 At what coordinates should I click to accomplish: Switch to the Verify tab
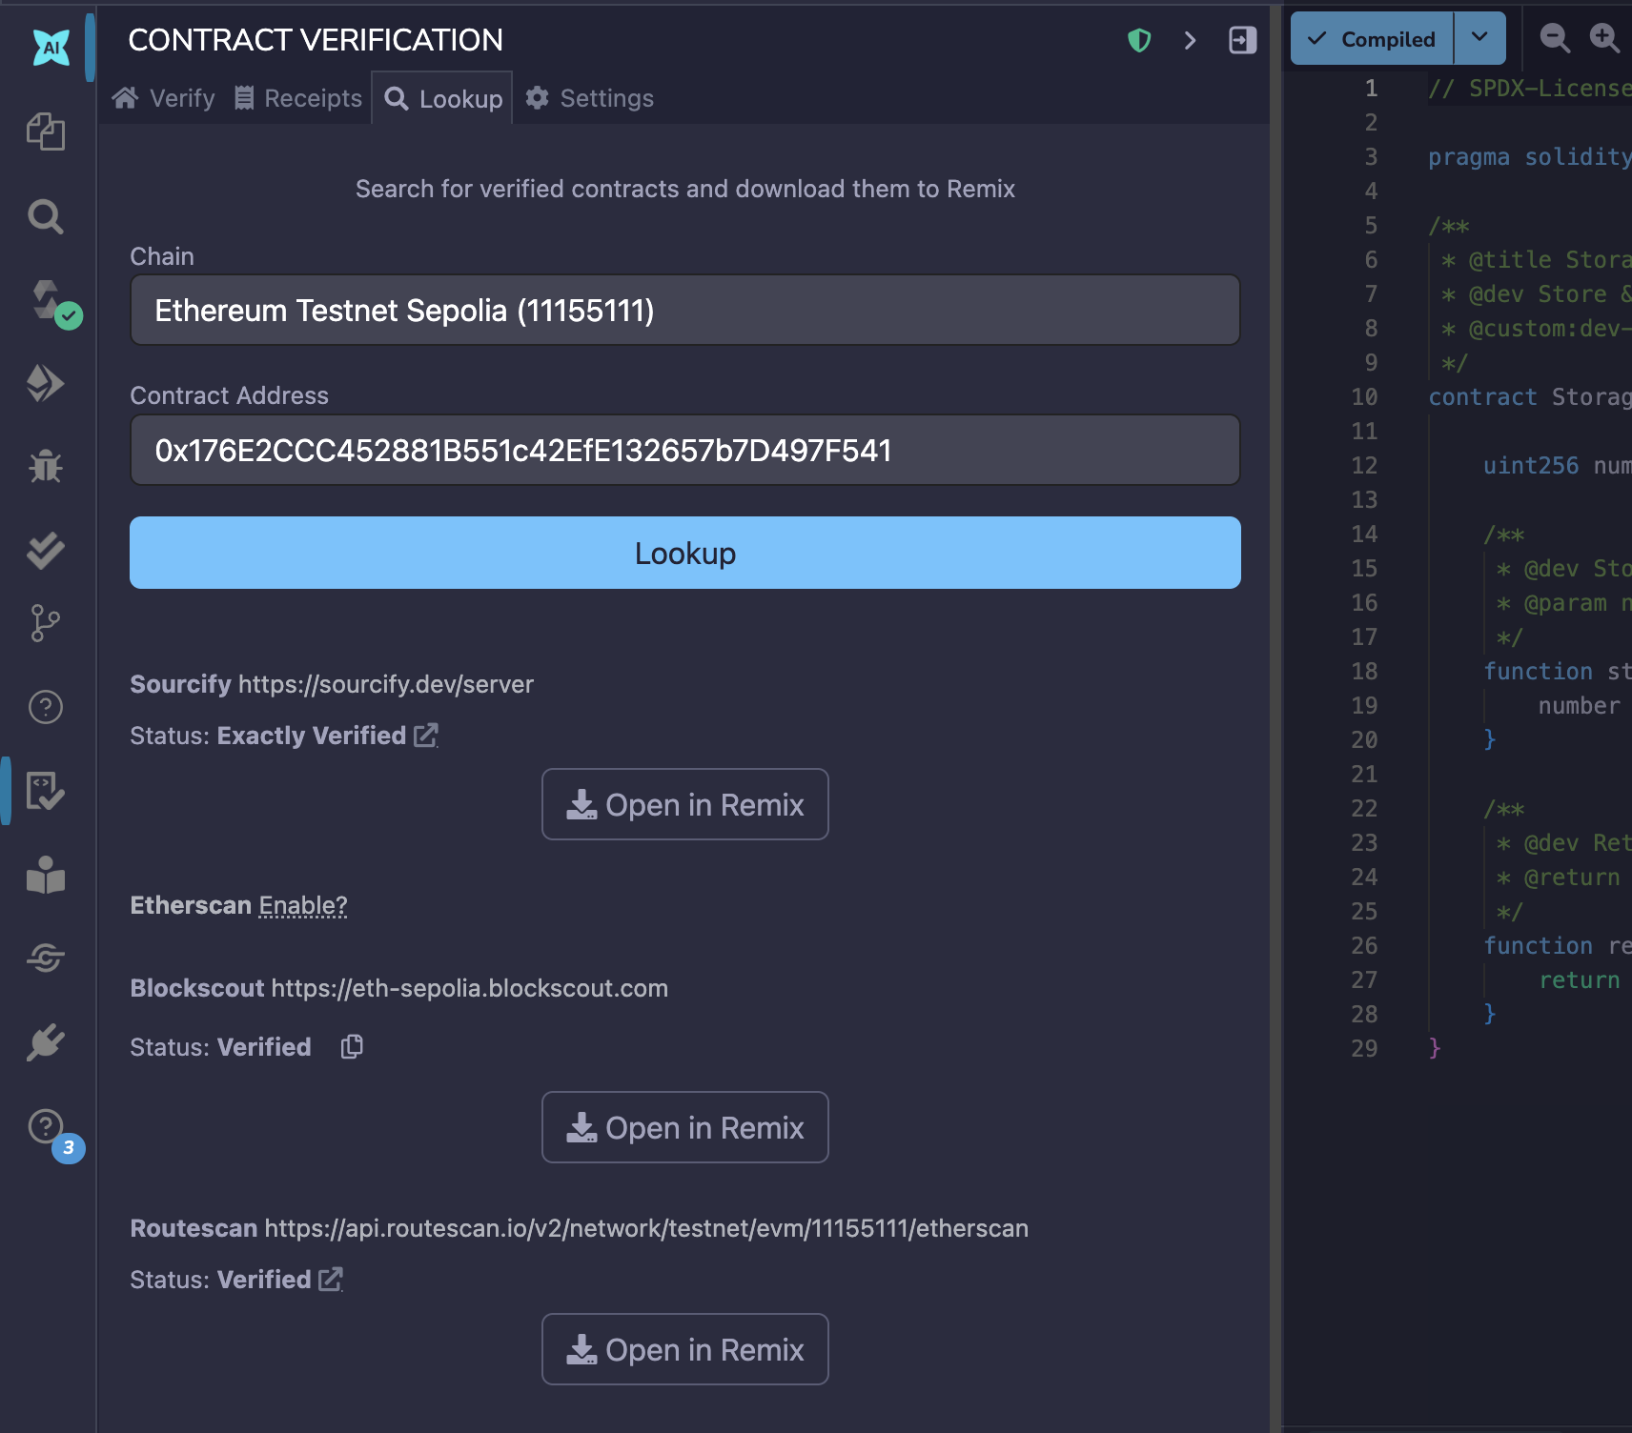(163, 98)
